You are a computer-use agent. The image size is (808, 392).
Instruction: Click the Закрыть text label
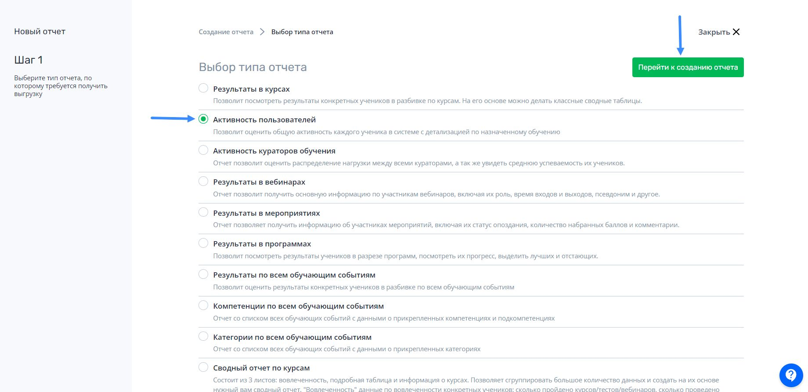714,32
